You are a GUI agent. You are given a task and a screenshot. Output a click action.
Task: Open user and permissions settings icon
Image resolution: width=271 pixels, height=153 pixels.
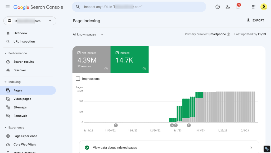228,7
